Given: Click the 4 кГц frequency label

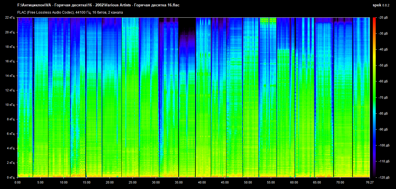Looking at the screenshot, I should pyautogui.click(x=11, y=148).
